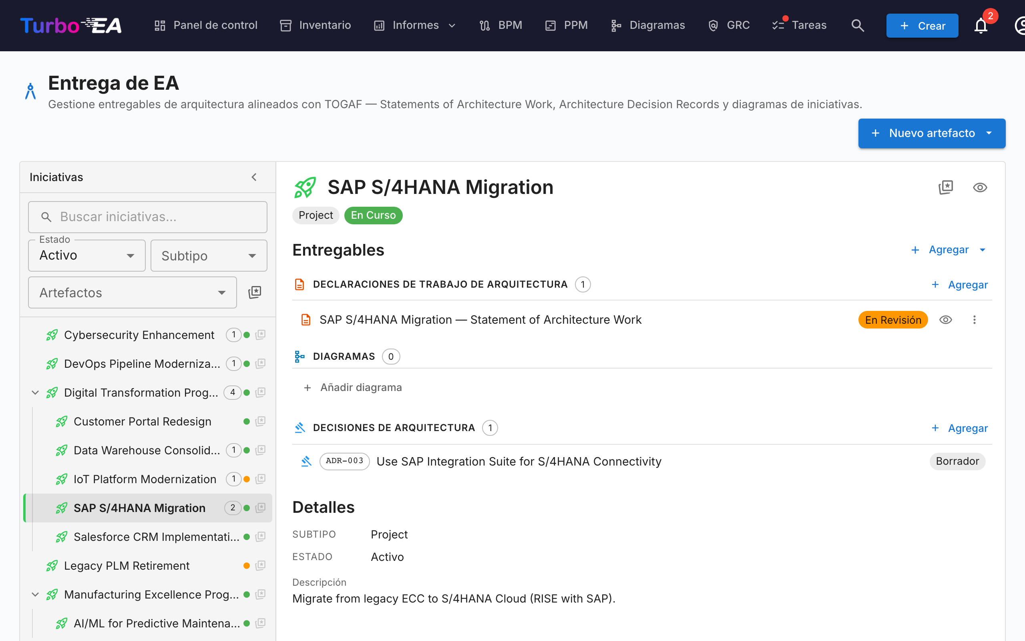The width and height of the screenshot is (1025, 641).
Task: Open the GRC section
Action: pos(729,25)
